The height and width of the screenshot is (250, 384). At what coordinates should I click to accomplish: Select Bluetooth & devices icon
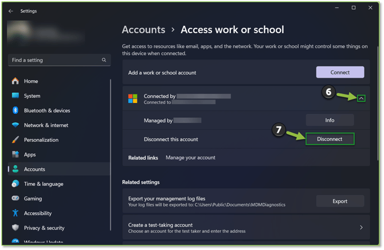pyautogui.click(x=15, y=110)
